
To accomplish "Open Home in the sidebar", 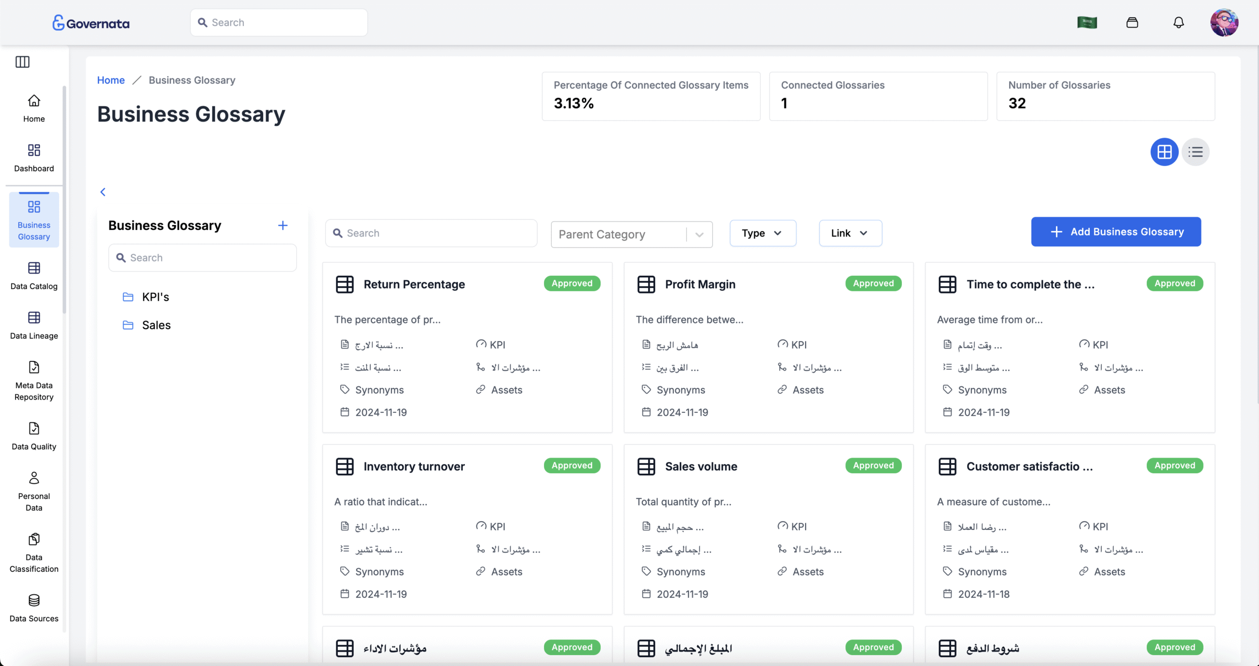I will point(34,108).
